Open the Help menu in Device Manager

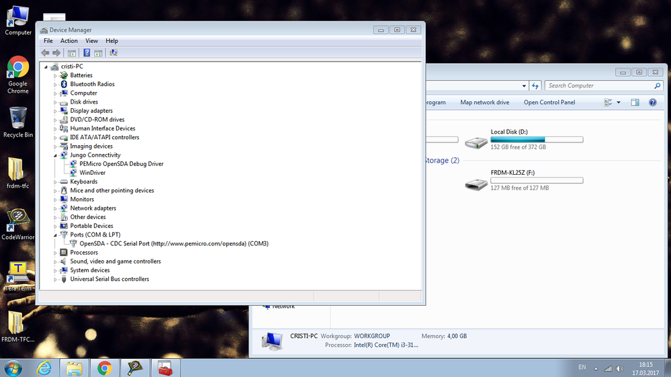point(111,40)
